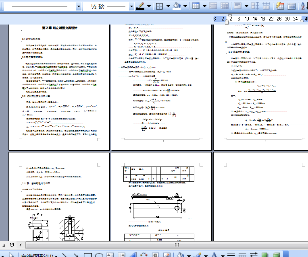
Task: Select the Line drawing tool
Action: [64, 255]
